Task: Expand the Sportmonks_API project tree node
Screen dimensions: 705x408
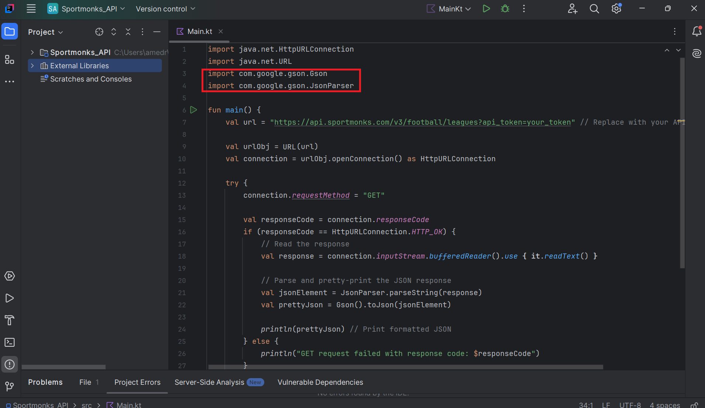Action: (x=32, y=52)
